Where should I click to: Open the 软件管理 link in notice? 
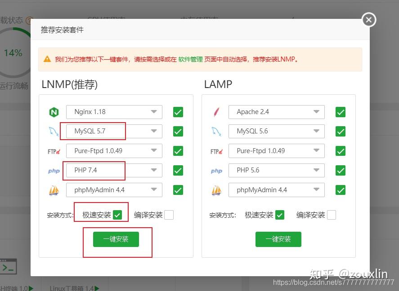(x=190, y=59)
